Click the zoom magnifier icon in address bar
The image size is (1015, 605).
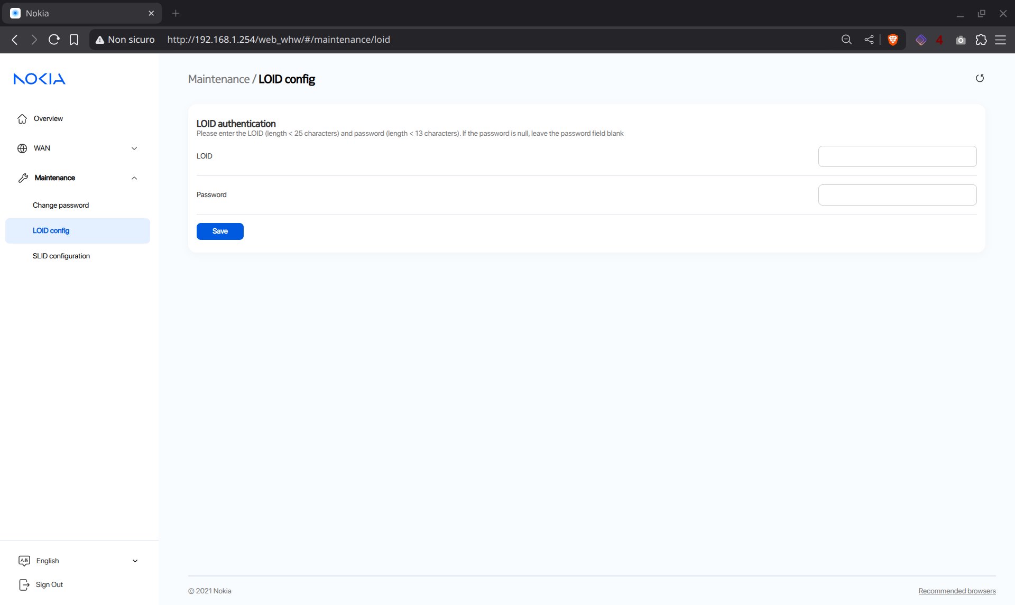coord(846,40)
